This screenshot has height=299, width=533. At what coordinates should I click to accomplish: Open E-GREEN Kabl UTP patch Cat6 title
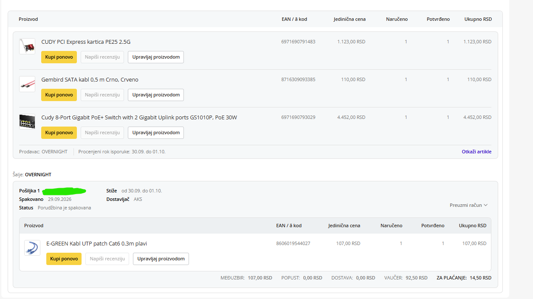point(96,243)
